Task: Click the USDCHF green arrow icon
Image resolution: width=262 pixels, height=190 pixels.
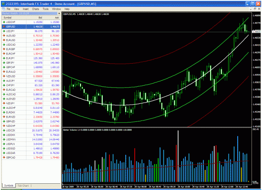Action: (x=4, y=22)
